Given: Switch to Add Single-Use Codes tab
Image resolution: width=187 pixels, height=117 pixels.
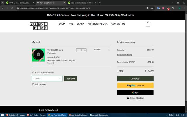Looking at the screenshot, I should 82,3.
